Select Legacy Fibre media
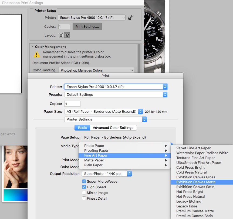233x219 pixels. pos(202,206)
